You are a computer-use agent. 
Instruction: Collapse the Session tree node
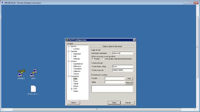[x=69, y=46]
